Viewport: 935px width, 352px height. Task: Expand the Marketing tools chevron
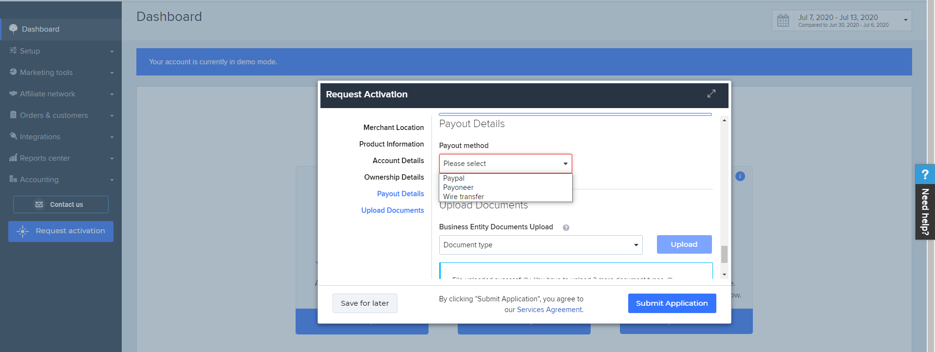[112, 73]
